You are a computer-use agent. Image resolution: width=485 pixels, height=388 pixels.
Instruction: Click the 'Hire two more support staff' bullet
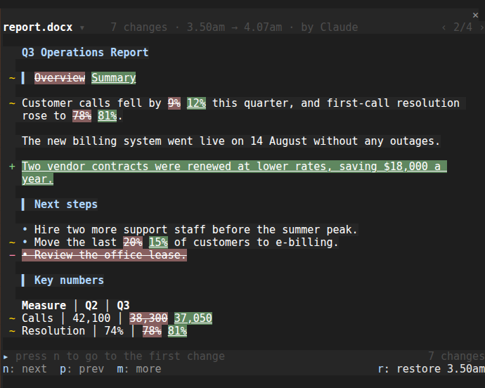click(x=190, y=230)
